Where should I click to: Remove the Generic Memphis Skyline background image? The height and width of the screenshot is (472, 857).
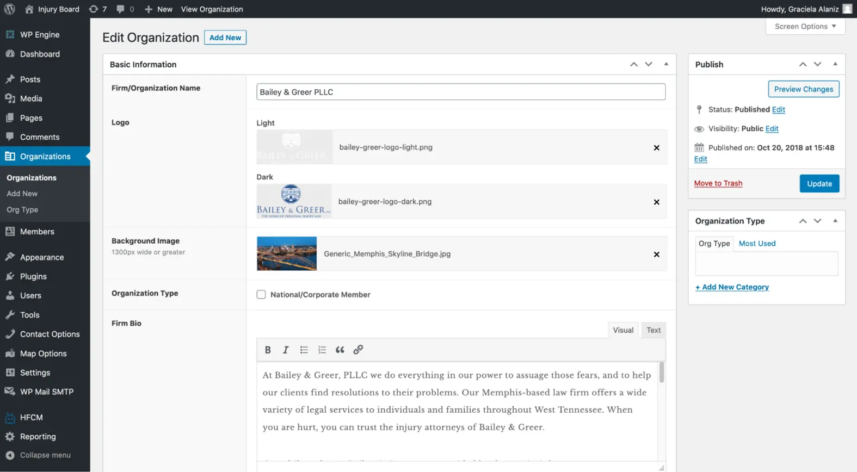coord(656,254)
